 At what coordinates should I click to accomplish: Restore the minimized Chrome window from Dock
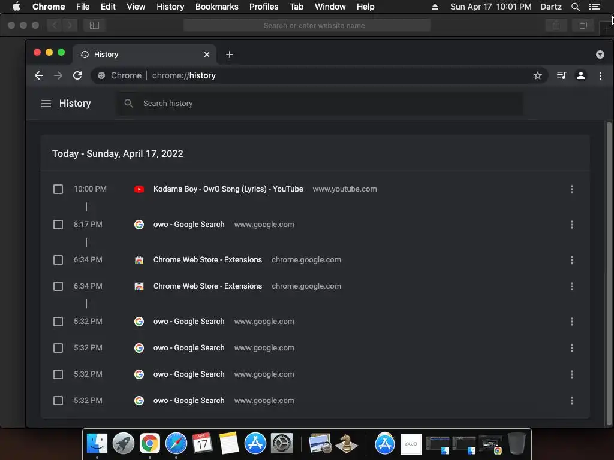coord(490,444)
